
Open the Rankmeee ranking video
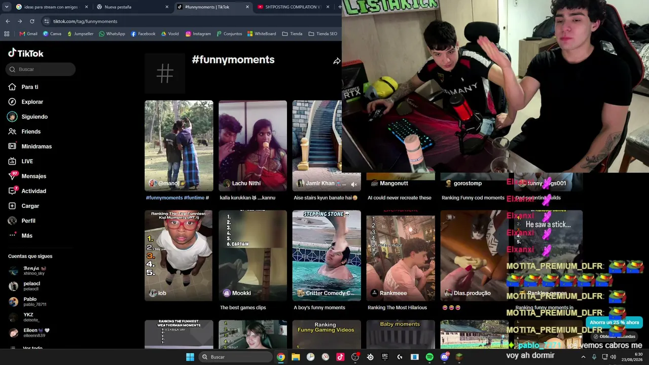(401, 255)
